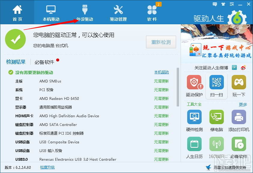Select the PCI 设备 row
Screen dimensions: 253x173
(92, 90)
